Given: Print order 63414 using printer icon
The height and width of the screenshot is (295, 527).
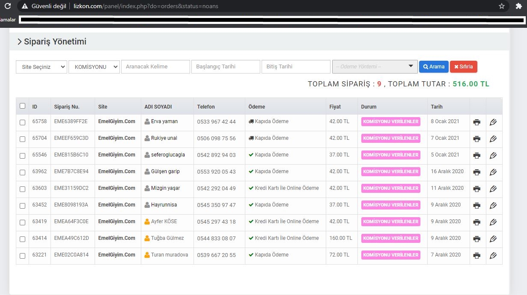Looking at the screenshot, I should [x=476, y=239].
